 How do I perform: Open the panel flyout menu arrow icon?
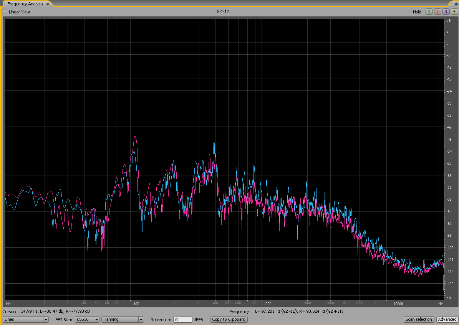pyautogui.click(x=456, y=4)
